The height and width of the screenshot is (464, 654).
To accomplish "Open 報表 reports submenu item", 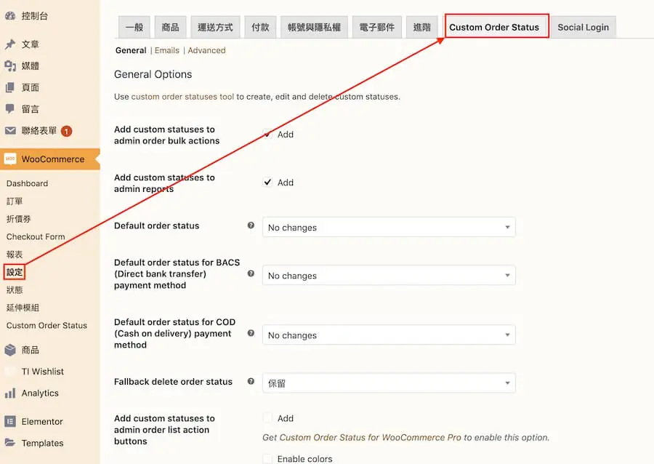I will [x=15, y=254].
